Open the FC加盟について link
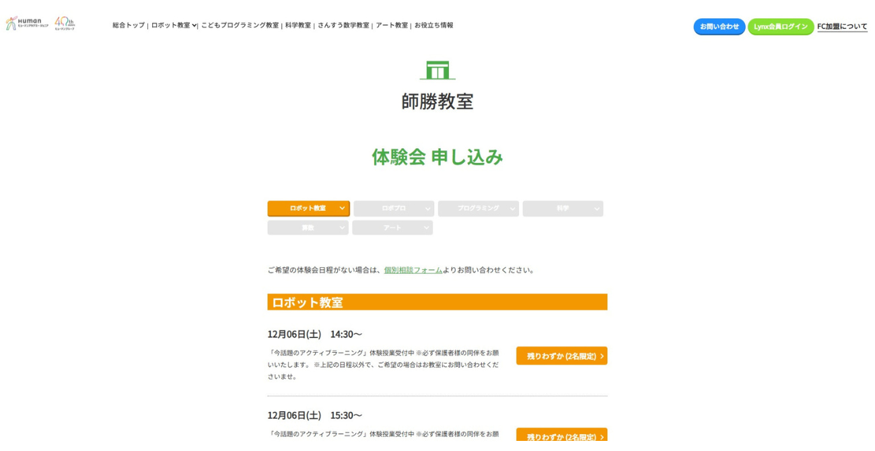The height and width of the screenshot is (451, 875). point(842,27)
